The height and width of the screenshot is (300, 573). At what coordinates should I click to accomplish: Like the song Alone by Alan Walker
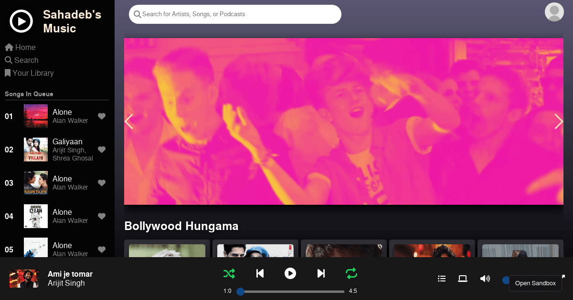coord(102,116)
